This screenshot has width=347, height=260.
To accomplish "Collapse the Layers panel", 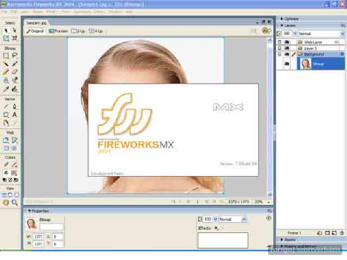I will [282, 26].
